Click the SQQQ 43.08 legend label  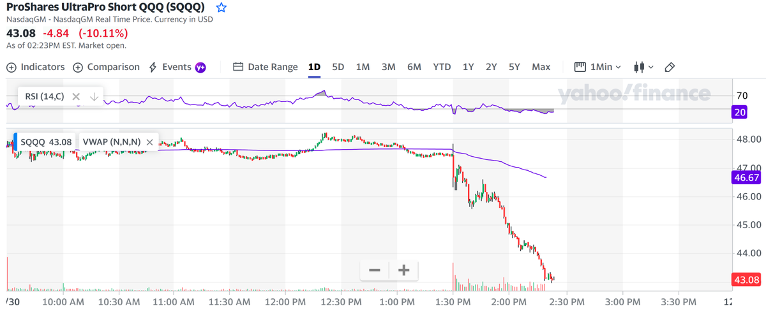pyautogui.click(x=45, y=142)
